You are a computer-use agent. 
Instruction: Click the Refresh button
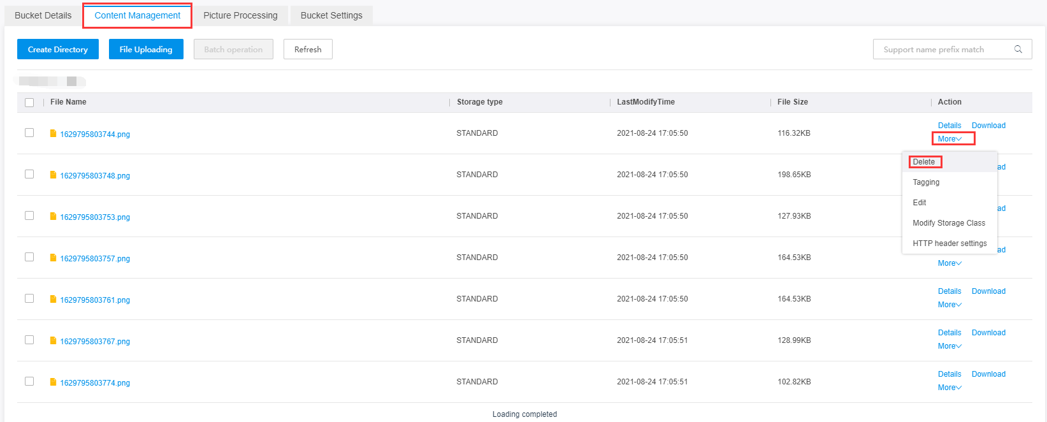tap(308, 49)
